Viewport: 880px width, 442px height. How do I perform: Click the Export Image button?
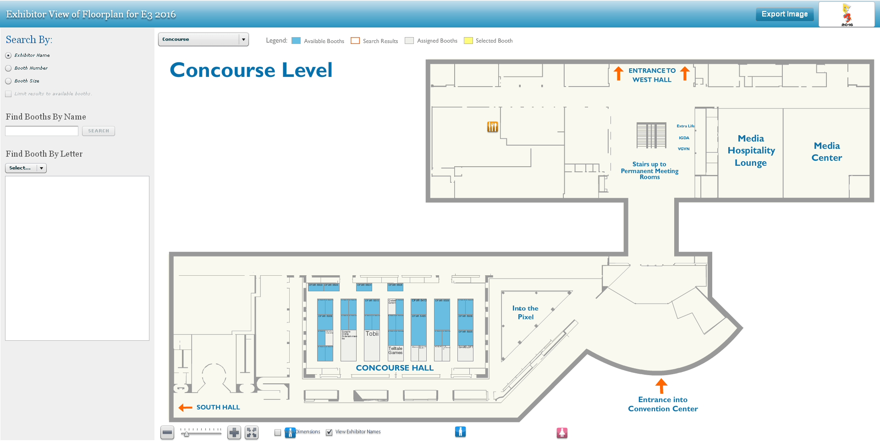[x=784, y=14]
